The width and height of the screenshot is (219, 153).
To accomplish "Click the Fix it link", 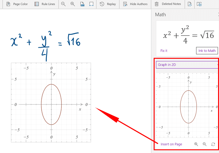I will [x=164, y=50].
